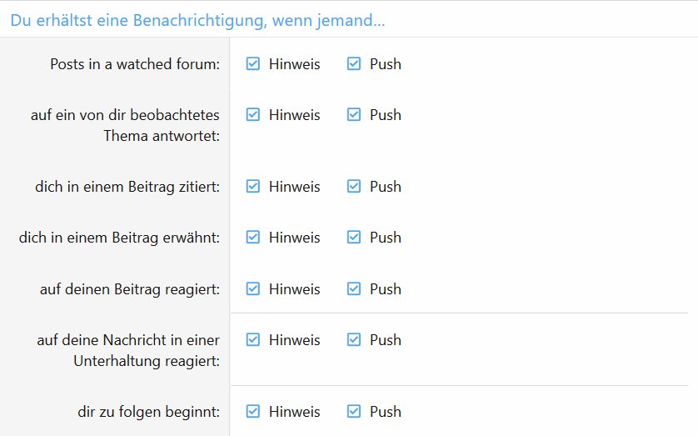
Task: Uncheck Hinweis for reactions to your Beitrag
Action: (x=253, y=289)
